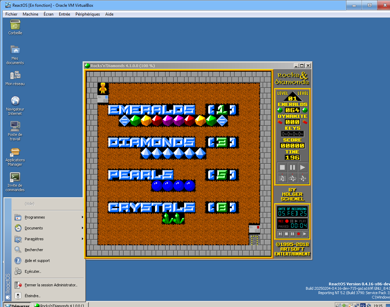The image size is (390, 307).
Task: Open Mon réseau desktop icon
Action: coord(15,78)
